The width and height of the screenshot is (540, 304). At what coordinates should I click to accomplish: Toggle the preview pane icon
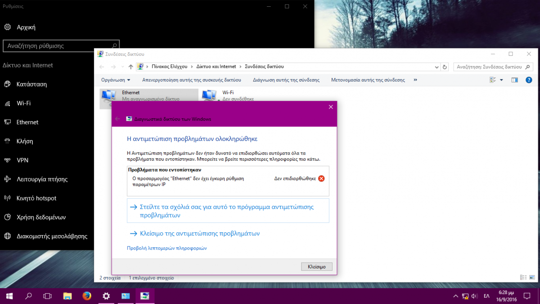click(515, 80)
